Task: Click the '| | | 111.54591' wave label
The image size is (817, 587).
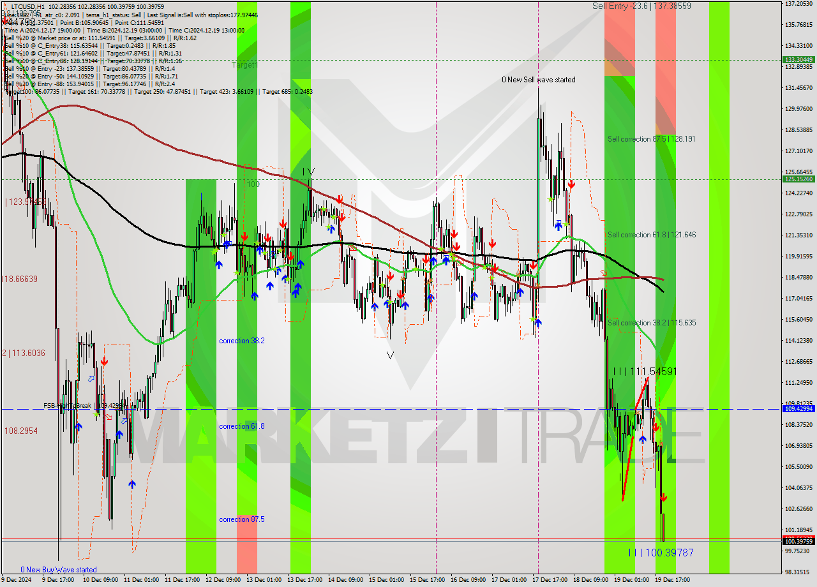Action: pyautogui.click(x=645, y=371)
